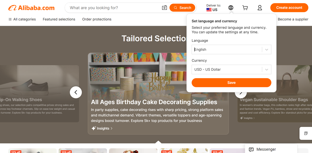Image resolution: width=312 pixels, height=153 pixels.
Task: Open the shopping cart
Action: click(245, 8)
